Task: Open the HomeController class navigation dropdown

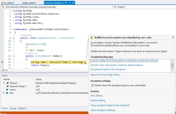Action: point(112,7)
